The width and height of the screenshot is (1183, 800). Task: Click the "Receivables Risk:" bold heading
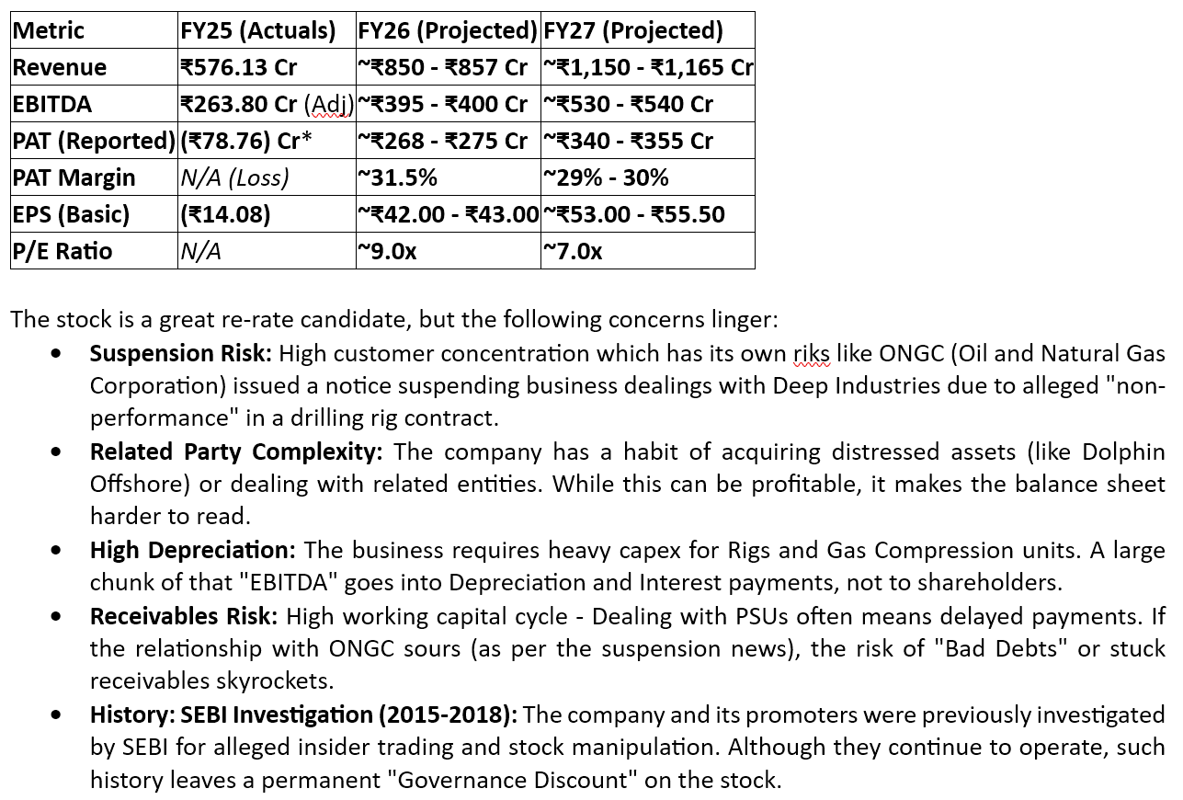(183, 616)
